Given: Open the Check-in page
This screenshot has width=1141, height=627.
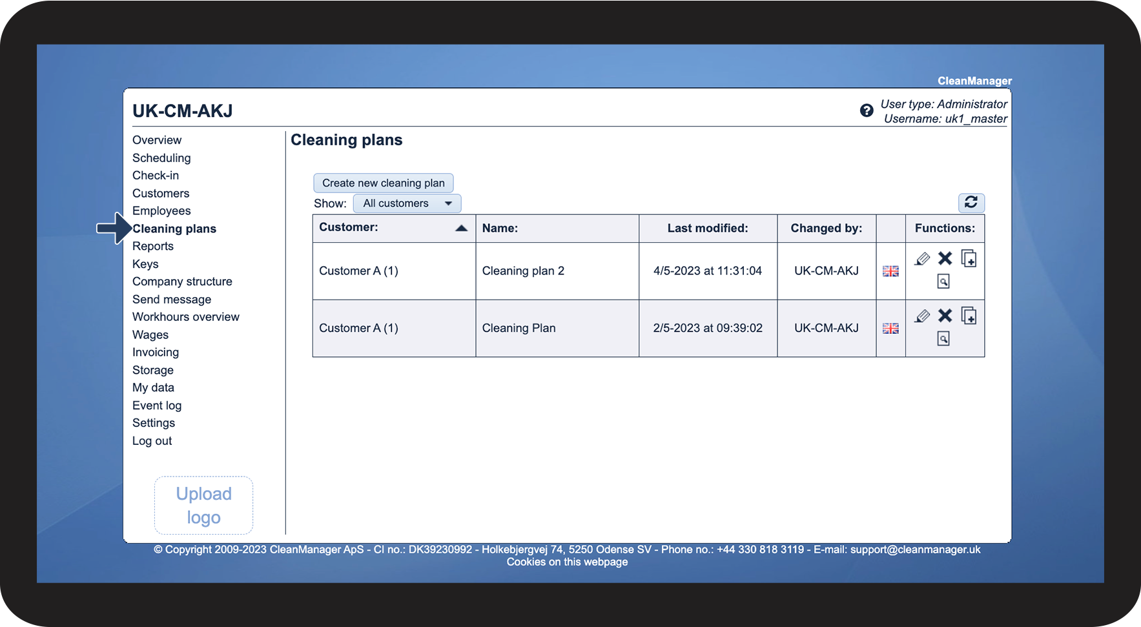Looking at the screenshot, I should point(156,176).
